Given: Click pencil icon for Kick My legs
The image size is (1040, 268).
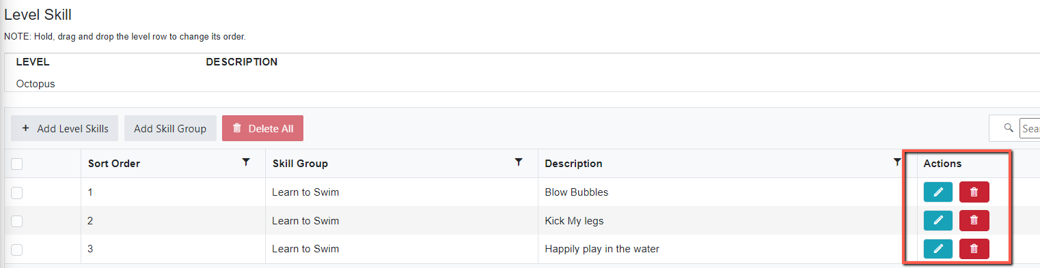Looking at the screenshot, I should 938,220.
